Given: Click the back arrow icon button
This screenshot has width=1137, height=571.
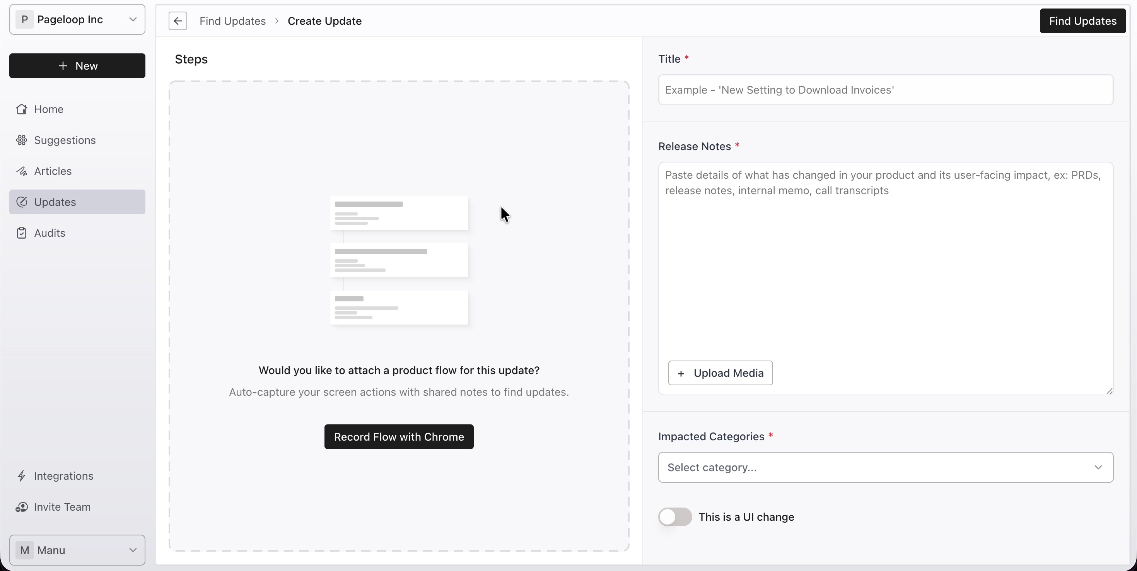Looking at the screenshot, I should point(178,21).
